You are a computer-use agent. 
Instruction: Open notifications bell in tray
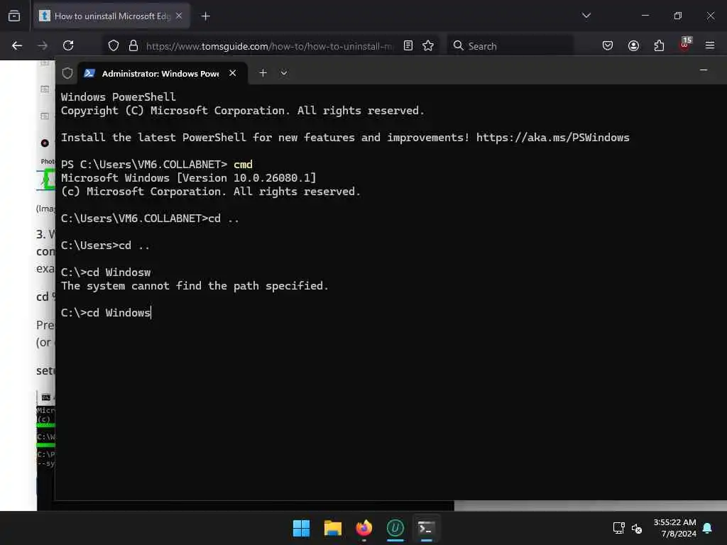pyautogui.click(x=707, y=528)
